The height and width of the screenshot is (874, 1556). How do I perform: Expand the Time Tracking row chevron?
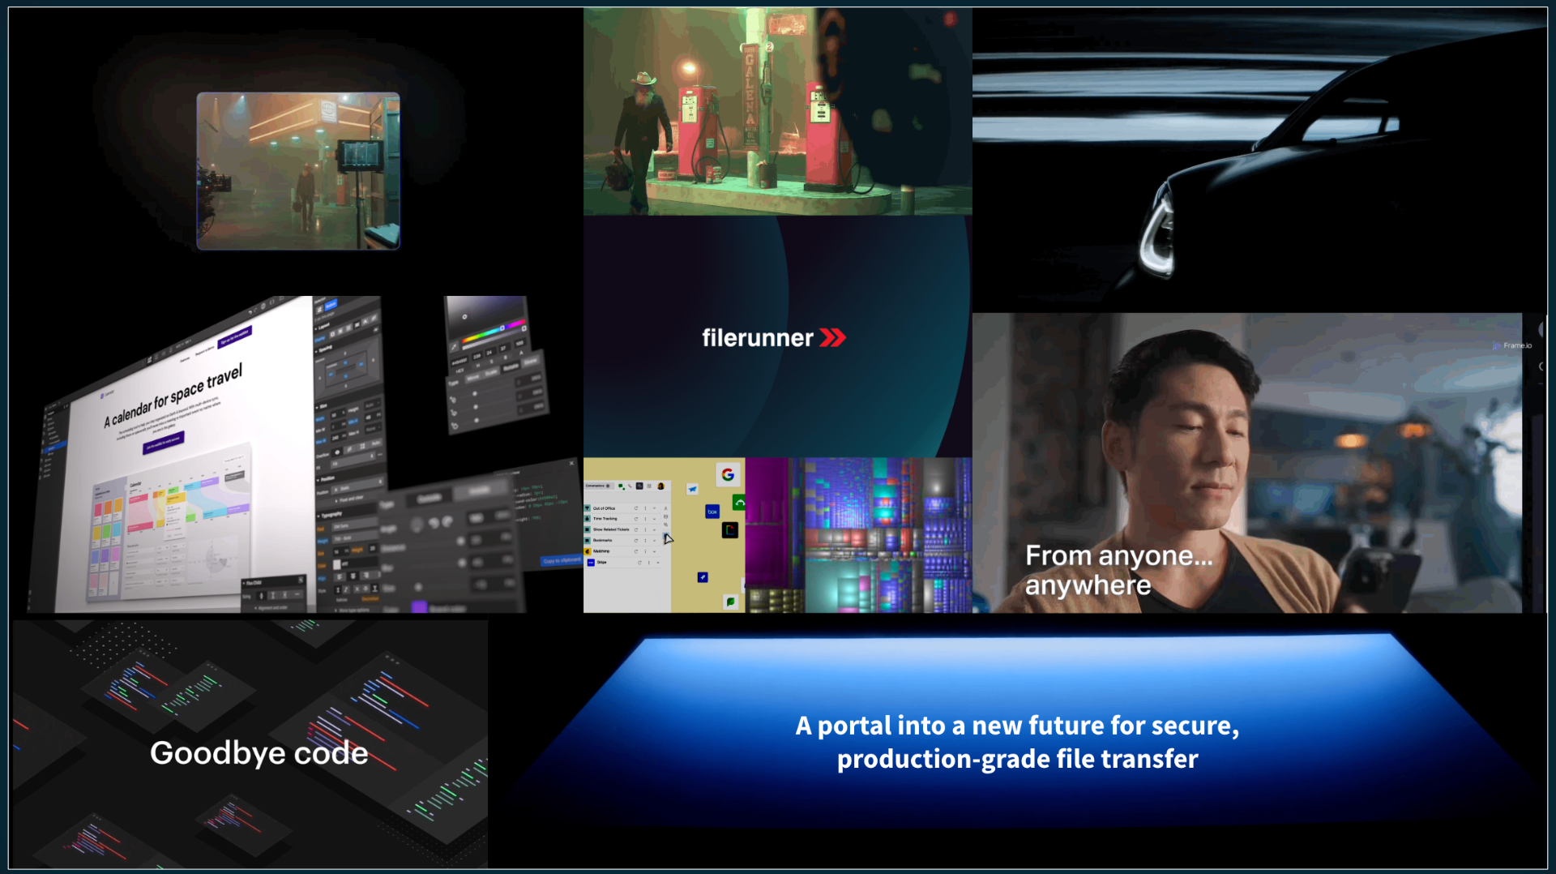(x=654, y=519)
